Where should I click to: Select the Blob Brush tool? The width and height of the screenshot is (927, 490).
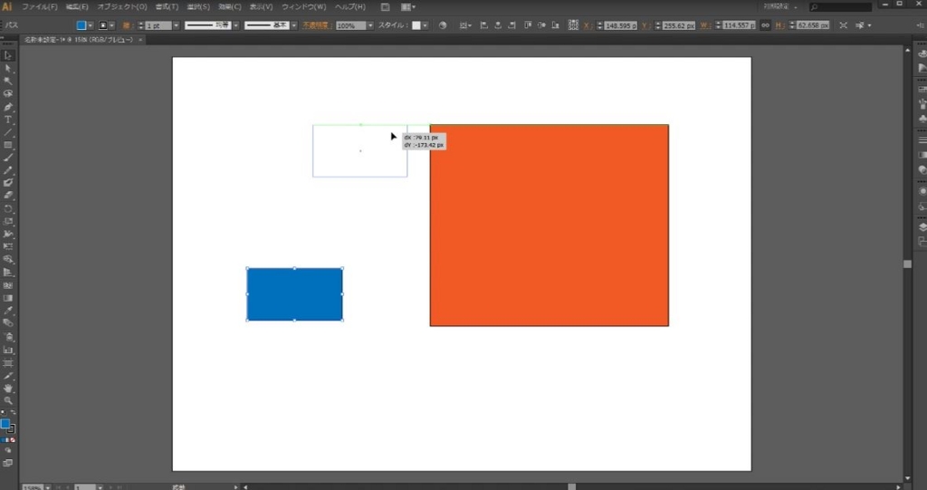[8, 183]
